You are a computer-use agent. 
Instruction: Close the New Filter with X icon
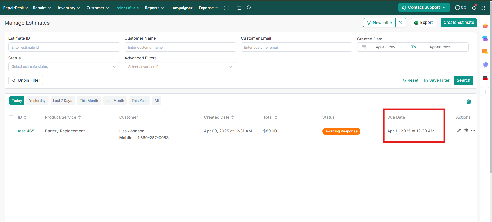point(401,23)
